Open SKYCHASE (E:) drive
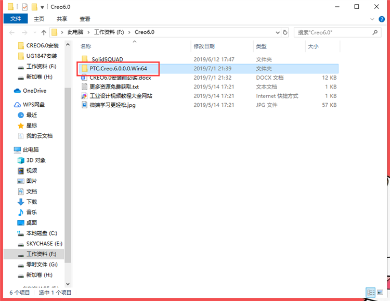Viewport: 390px width, 301px height. pyautogui.click(x=44, y=244)
